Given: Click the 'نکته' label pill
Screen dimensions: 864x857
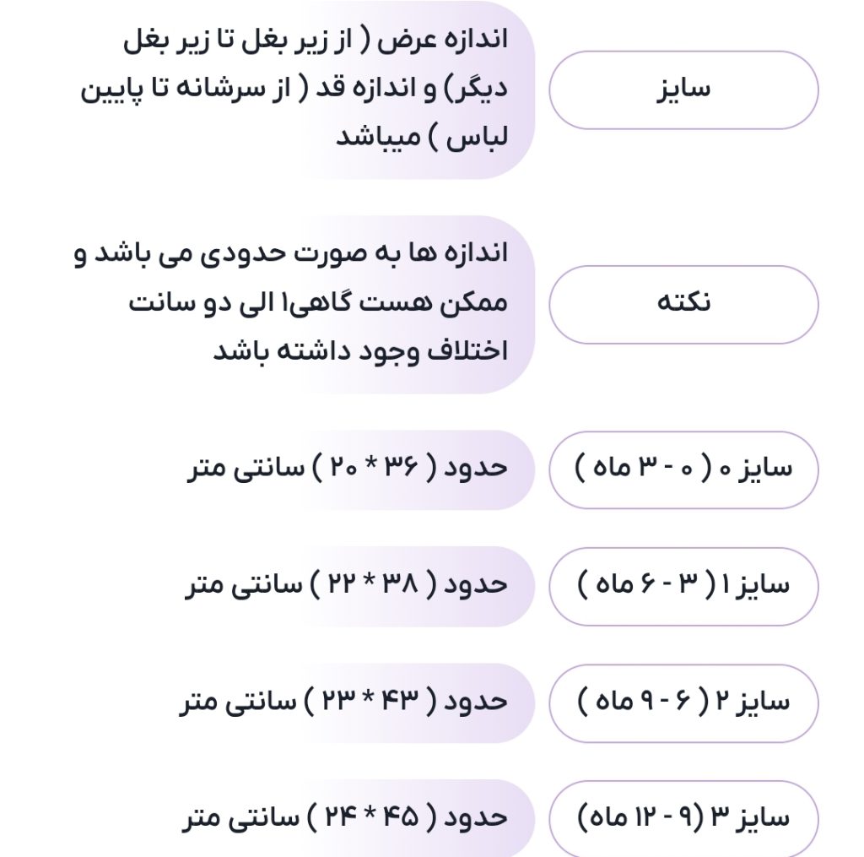Looking at the screenshot, I should pos(683,304).
